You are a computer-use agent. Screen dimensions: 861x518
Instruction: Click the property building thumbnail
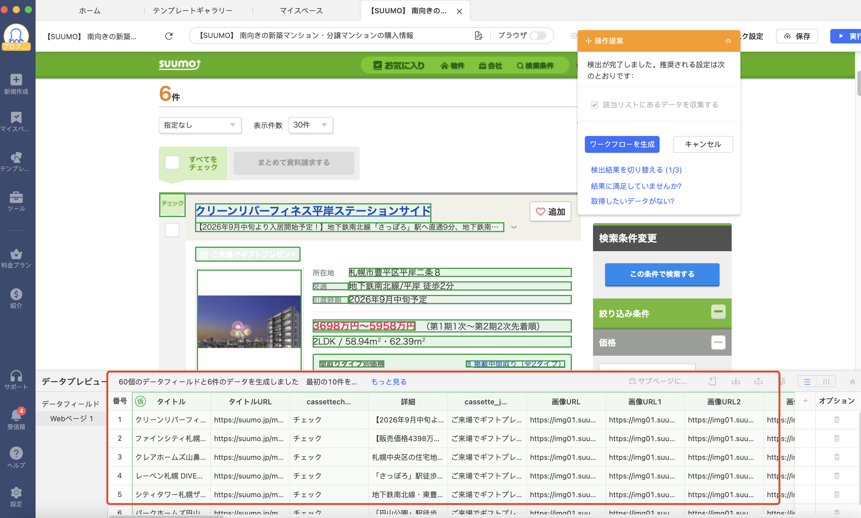pyautogui.click(x=249, y=321)
